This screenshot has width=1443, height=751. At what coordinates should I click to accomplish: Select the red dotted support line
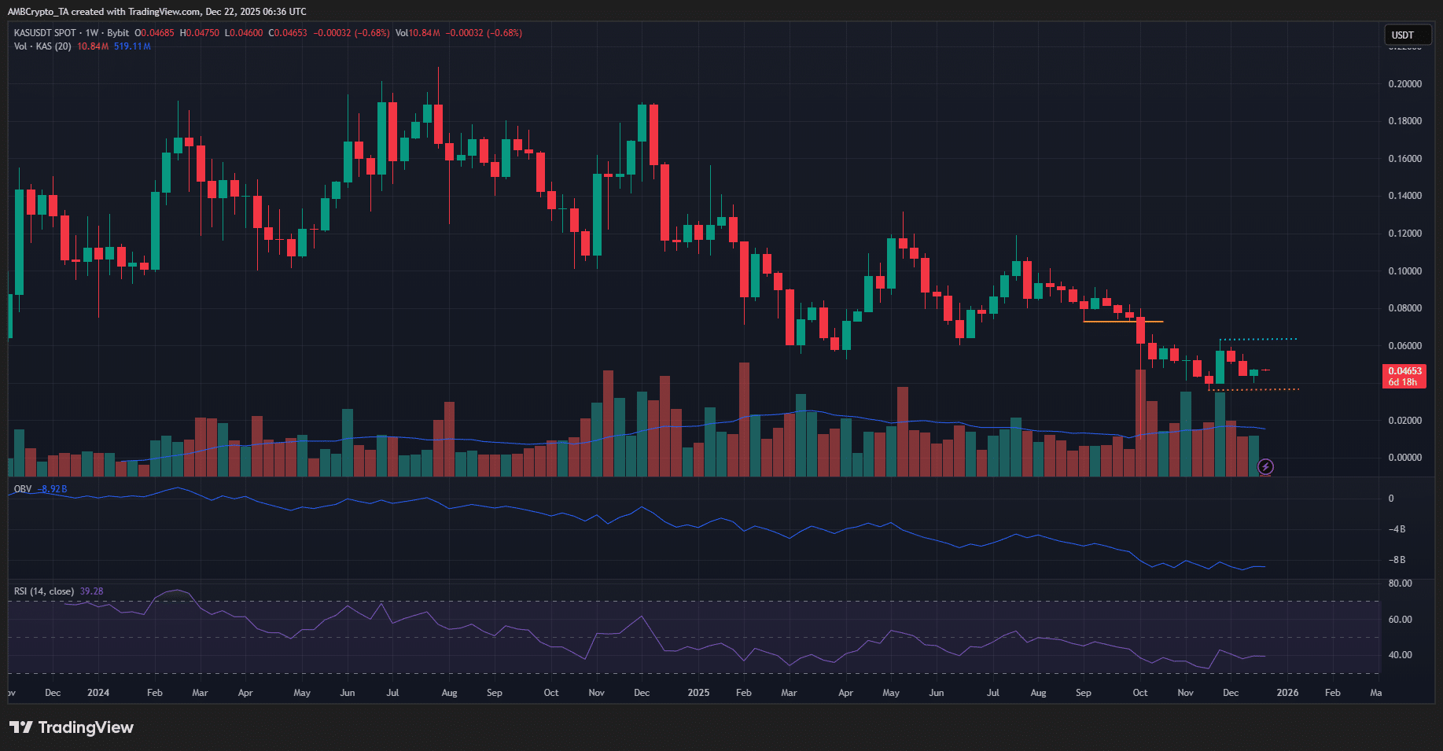point(1254,389)
